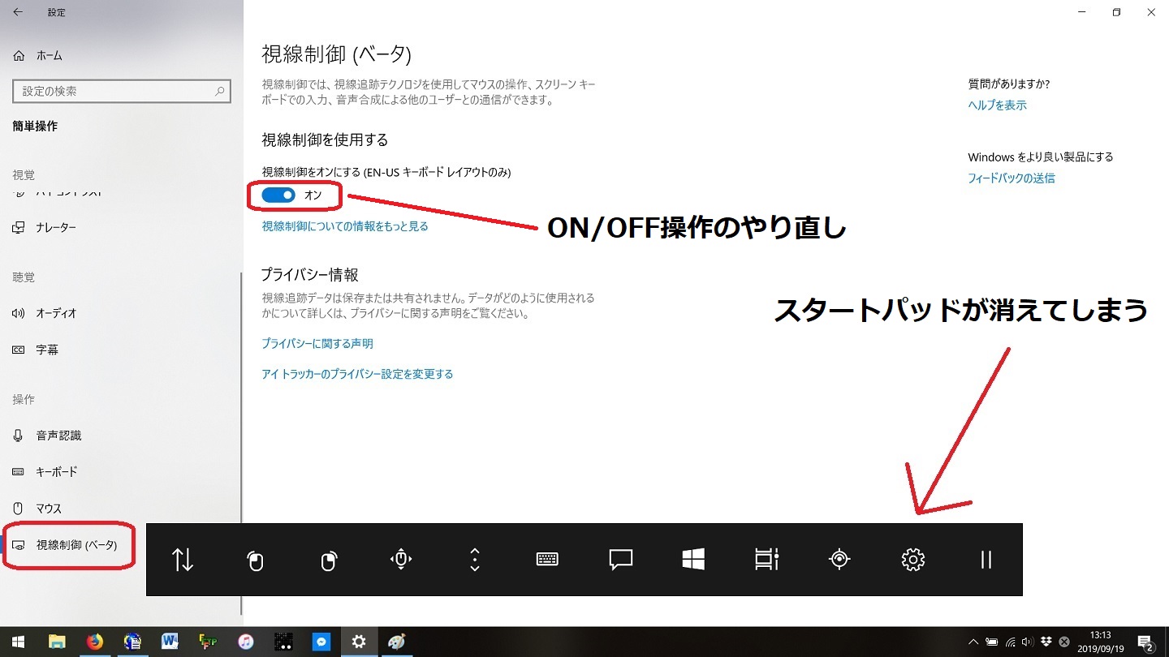Open the eye control keyboard icon

pos(548,560)
